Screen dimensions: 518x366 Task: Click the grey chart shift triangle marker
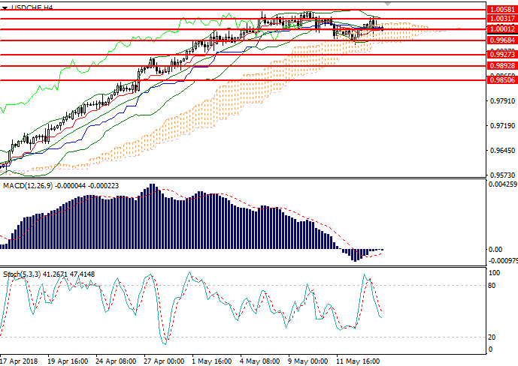click(x=450, y=3)
